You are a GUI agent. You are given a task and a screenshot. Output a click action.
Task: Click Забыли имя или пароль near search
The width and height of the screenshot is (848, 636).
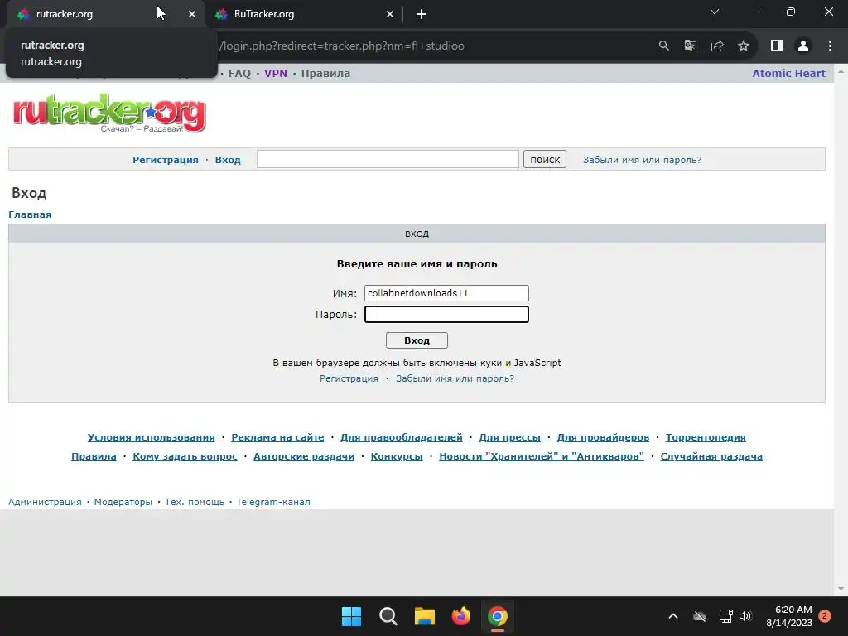tap(642, 160)
